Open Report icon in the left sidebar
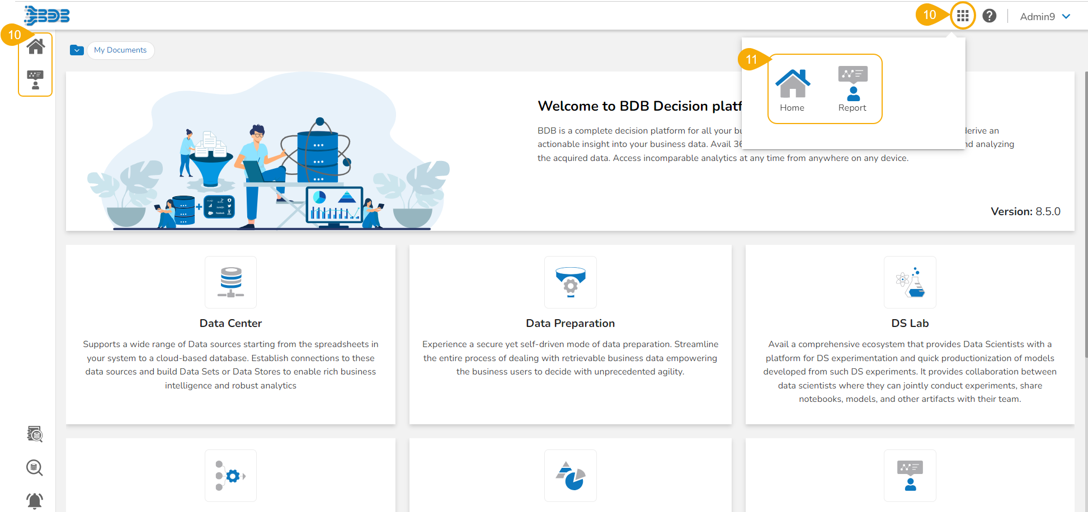 (x=35, y=79)
